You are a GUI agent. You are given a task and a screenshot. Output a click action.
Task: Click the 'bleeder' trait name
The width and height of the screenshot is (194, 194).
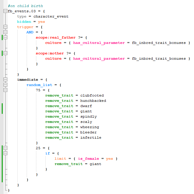[x=89, y=132]
